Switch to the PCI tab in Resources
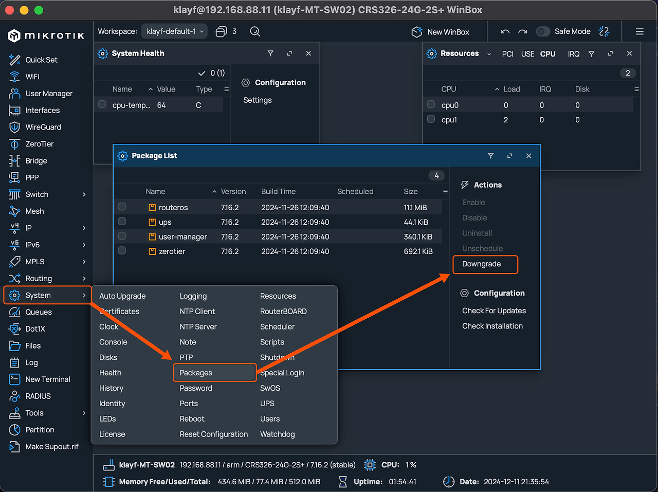658x492 pixels. (x=507, y=54)
